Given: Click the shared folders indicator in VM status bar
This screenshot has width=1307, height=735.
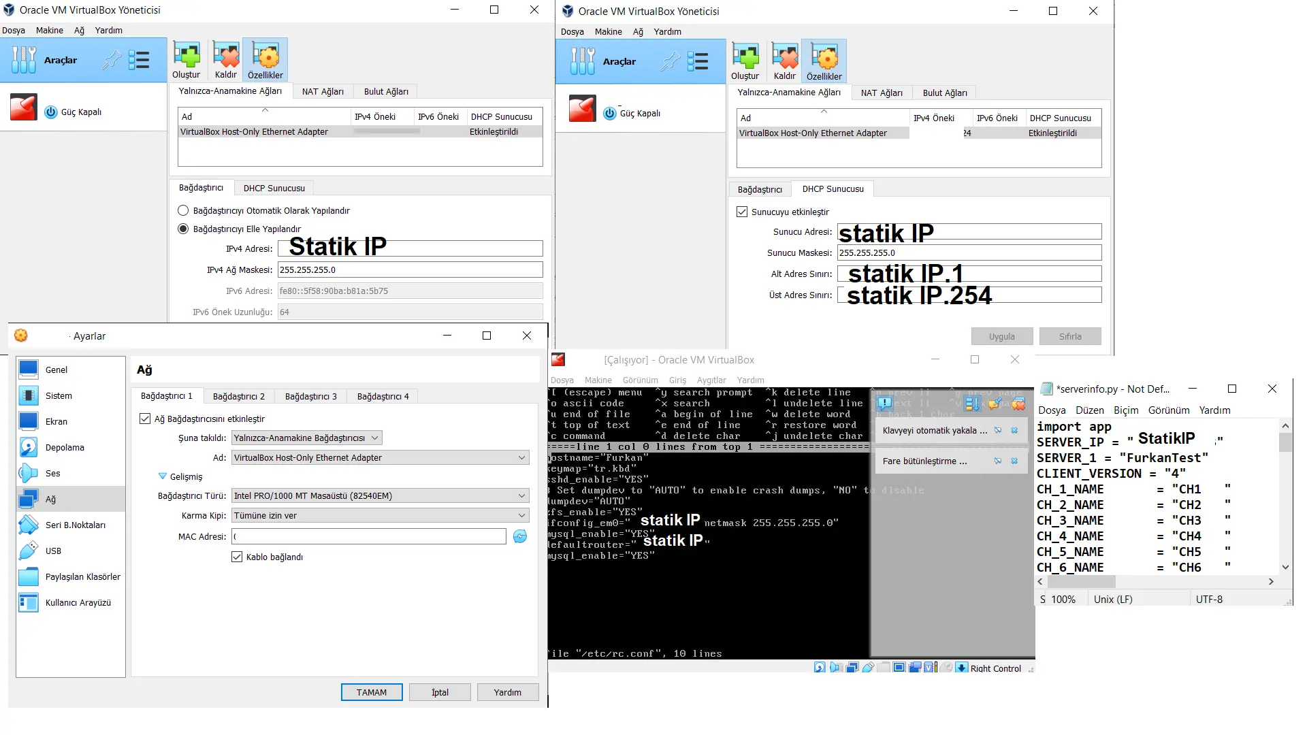Looking at the screenshot, I should tap(884, 668).
